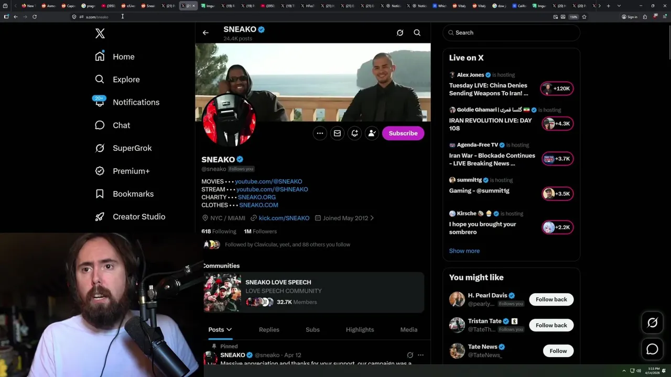Click the Grok icon in the profile header
Viewport: 671px width, 377px height.
[400, 32]
